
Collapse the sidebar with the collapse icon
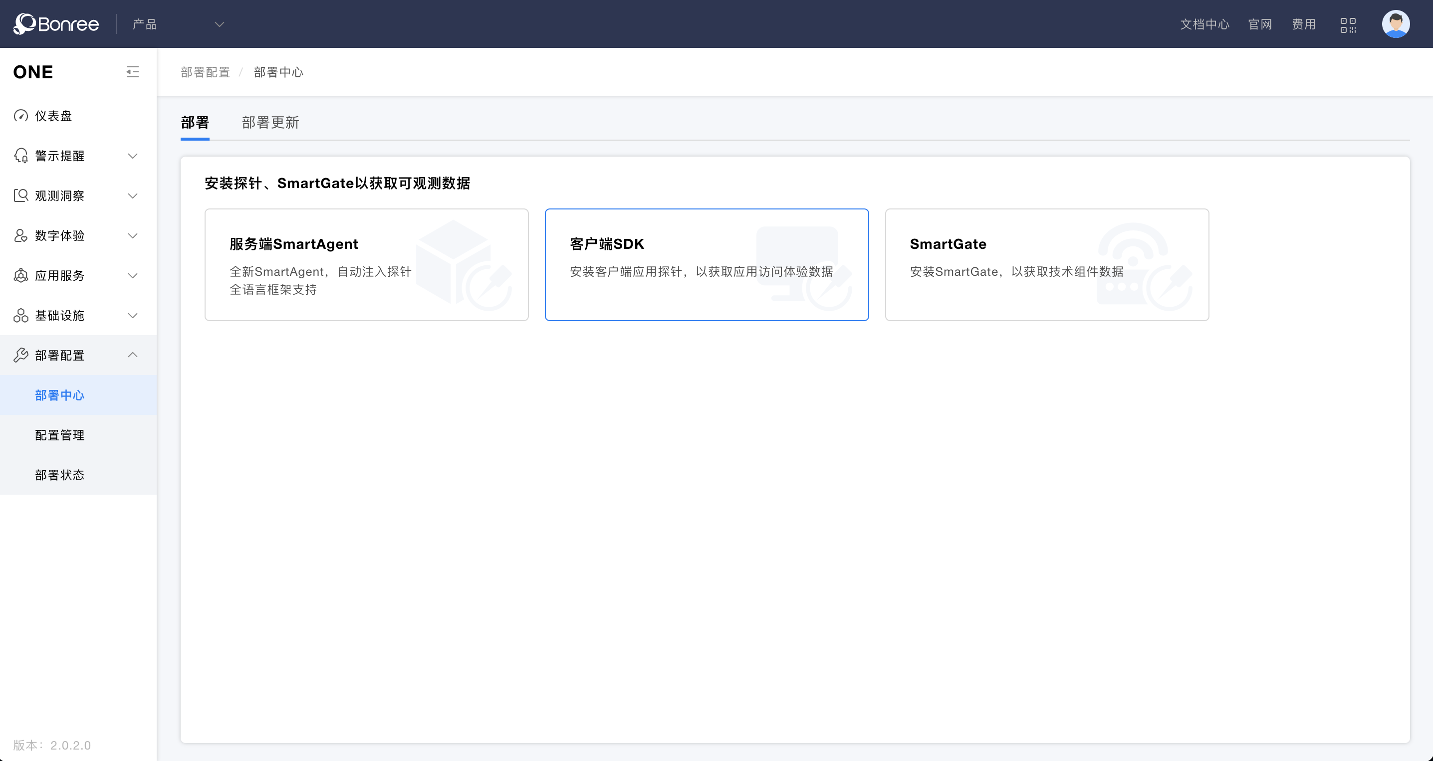(x=132, y=72)
